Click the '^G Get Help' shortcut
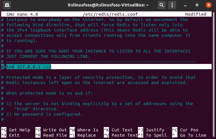This screenshot has width=216, height=139. pyautogui.click(x=15, y=130)
